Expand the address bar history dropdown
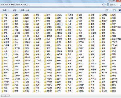Image resolution: width=121 pixels, height=98 pixels. pos(102,5)
